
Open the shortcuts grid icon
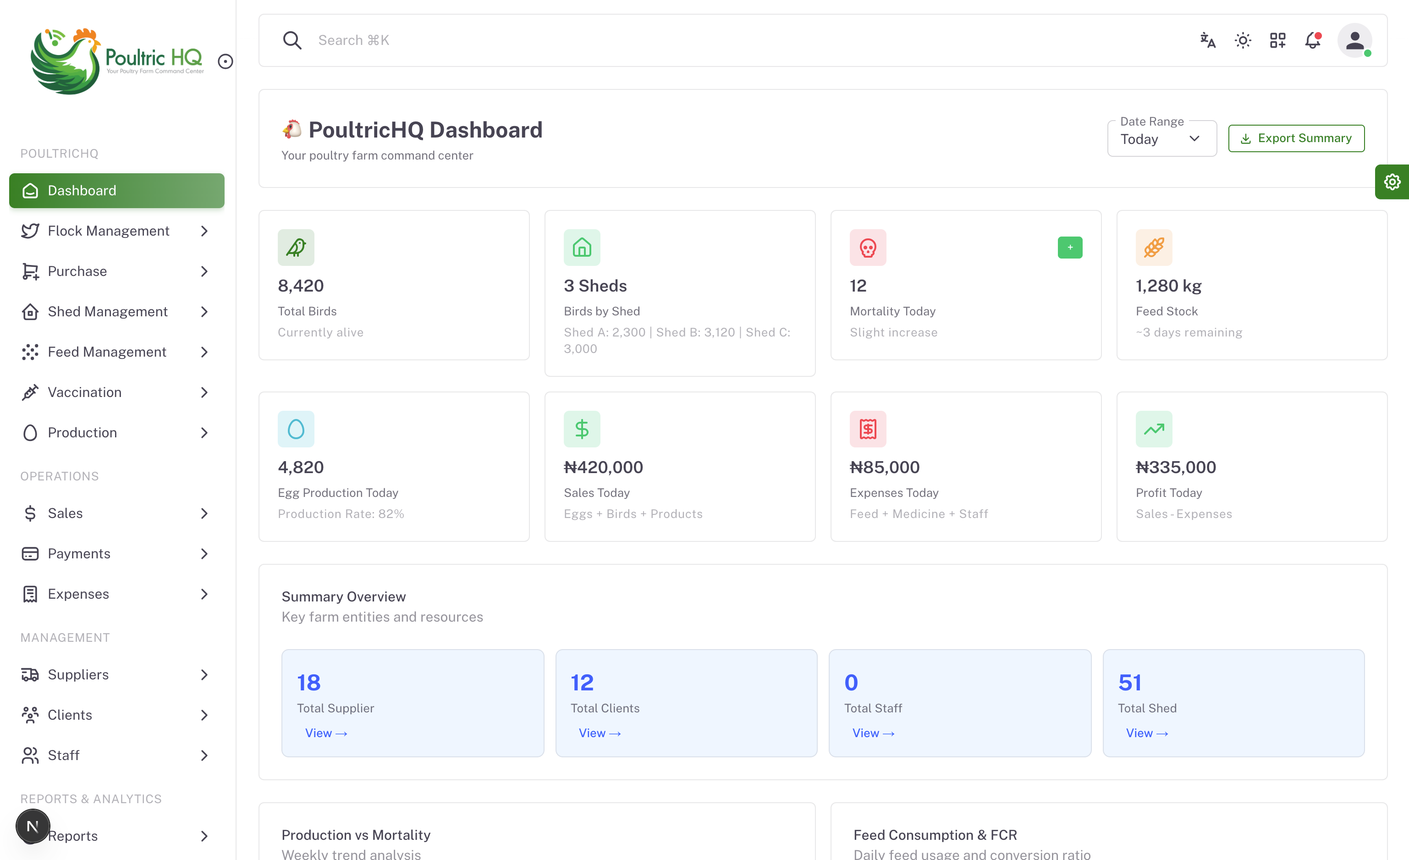[x=1277, y=40]
